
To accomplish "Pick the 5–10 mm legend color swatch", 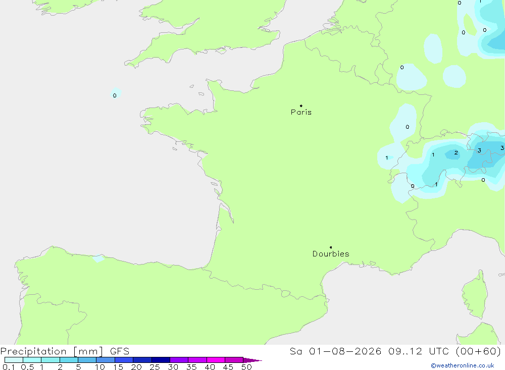I will point(87,360).
